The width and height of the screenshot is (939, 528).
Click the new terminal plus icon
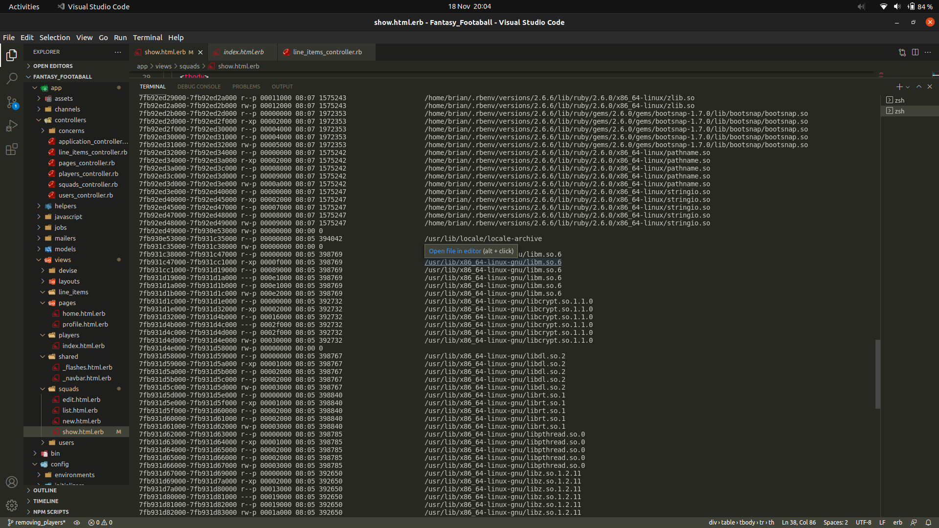point(899,87)
